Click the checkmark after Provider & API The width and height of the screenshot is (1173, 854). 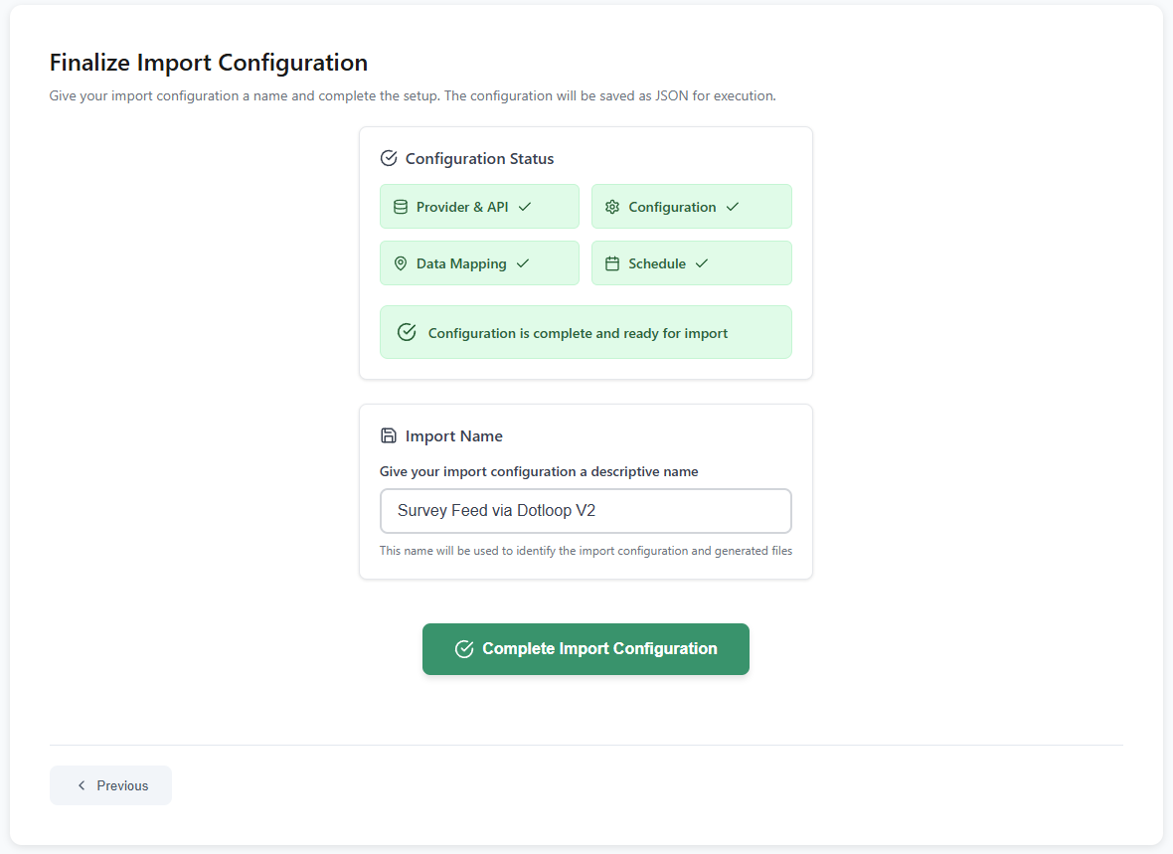point(525,207)
